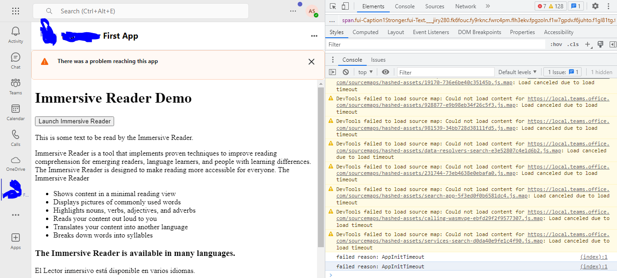This screenshot has width=617, height=278.
Task: Toggle the :hov element state panel
Action: (x=556, y=45)
